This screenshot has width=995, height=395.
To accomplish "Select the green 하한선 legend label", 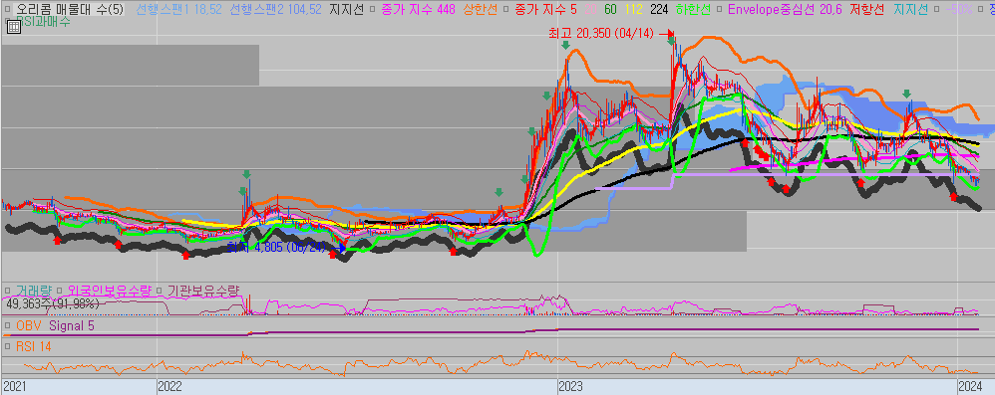I will click(x=692, y=10).
